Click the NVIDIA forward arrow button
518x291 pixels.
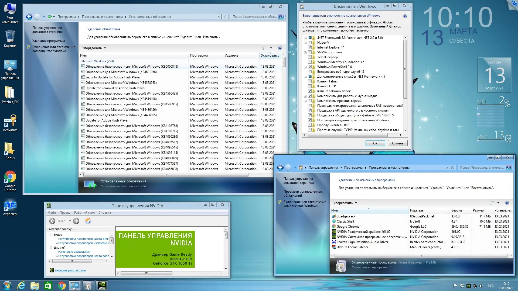point(76,221)
